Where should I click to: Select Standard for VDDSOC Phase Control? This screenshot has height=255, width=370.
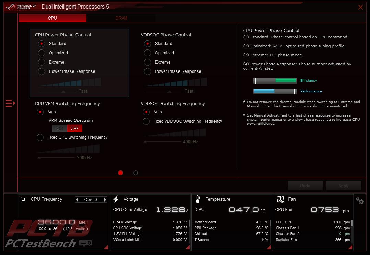click(148, 44)
